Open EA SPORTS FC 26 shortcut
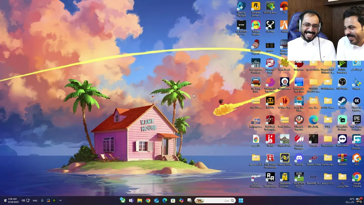Viewport: 364px width, 205px height. click(241, 28)
